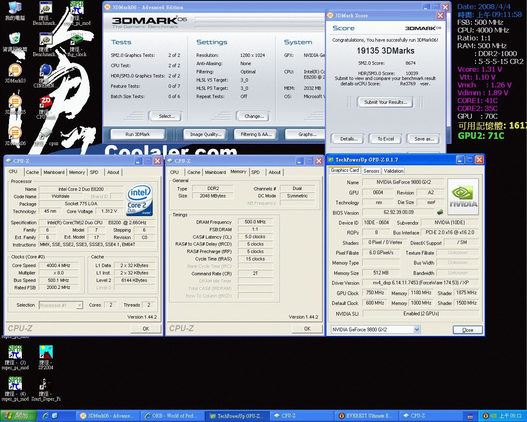Click the NVIDIA logo in GPU-Z
This screenshot has height=422, width=527.
(x=463, y=197)
